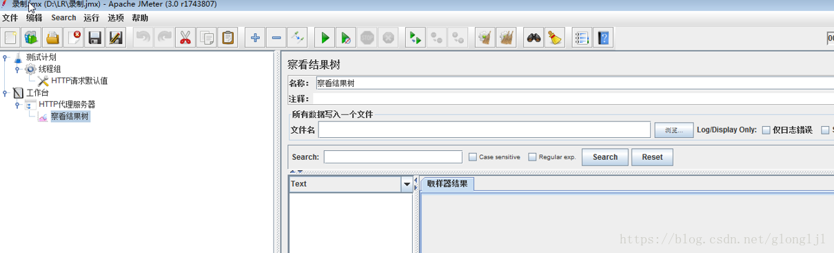Save the test plan with floppy icon
This screenshot has height=253, width=834.
click(95, 37)
